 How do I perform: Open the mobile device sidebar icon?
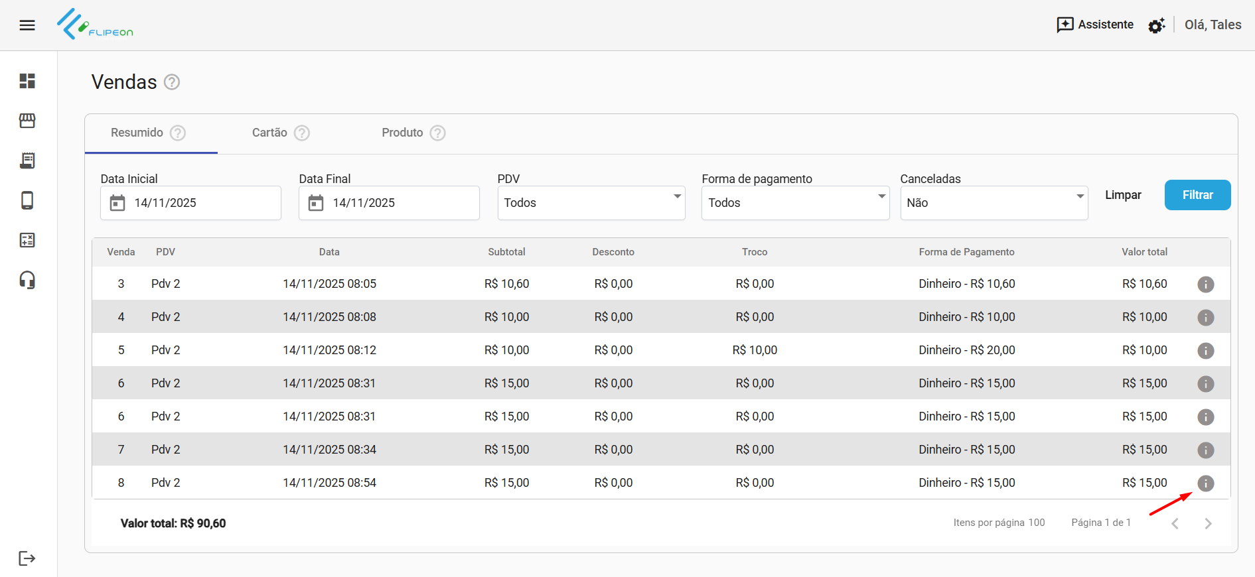pos(27,200)
